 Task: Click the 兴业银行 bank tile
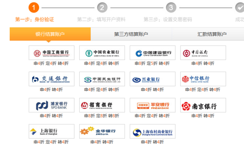coord(152,79)
